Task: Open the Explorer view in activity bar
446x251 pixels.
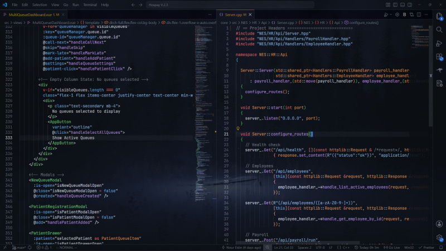Action: pyautogui.click(x=439, y=17)
